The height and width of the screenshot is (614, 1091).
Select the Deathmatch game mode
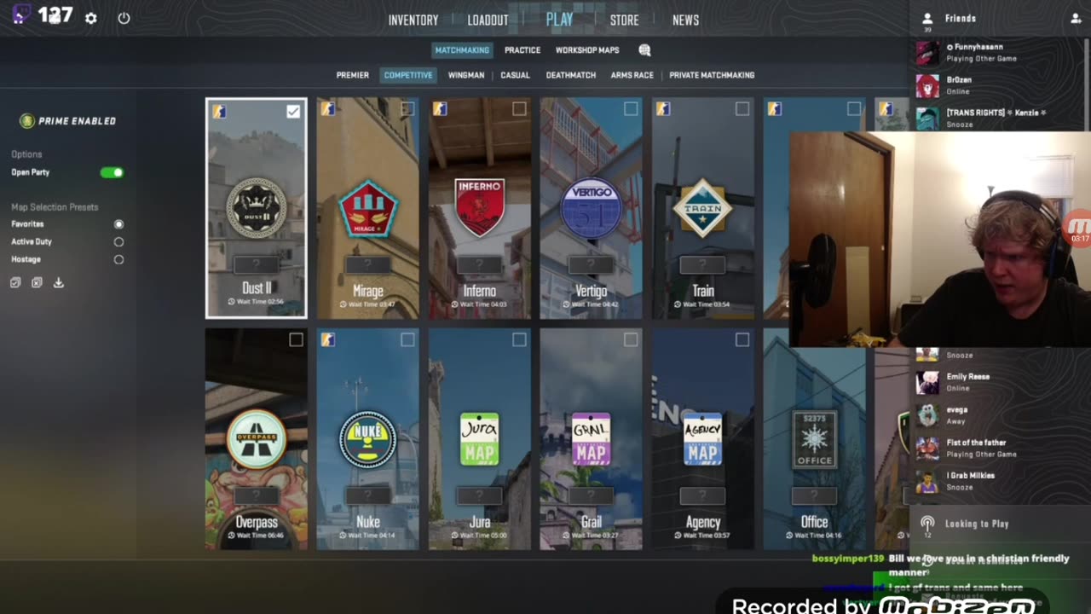pyautogui.click(x=571, y=75)
